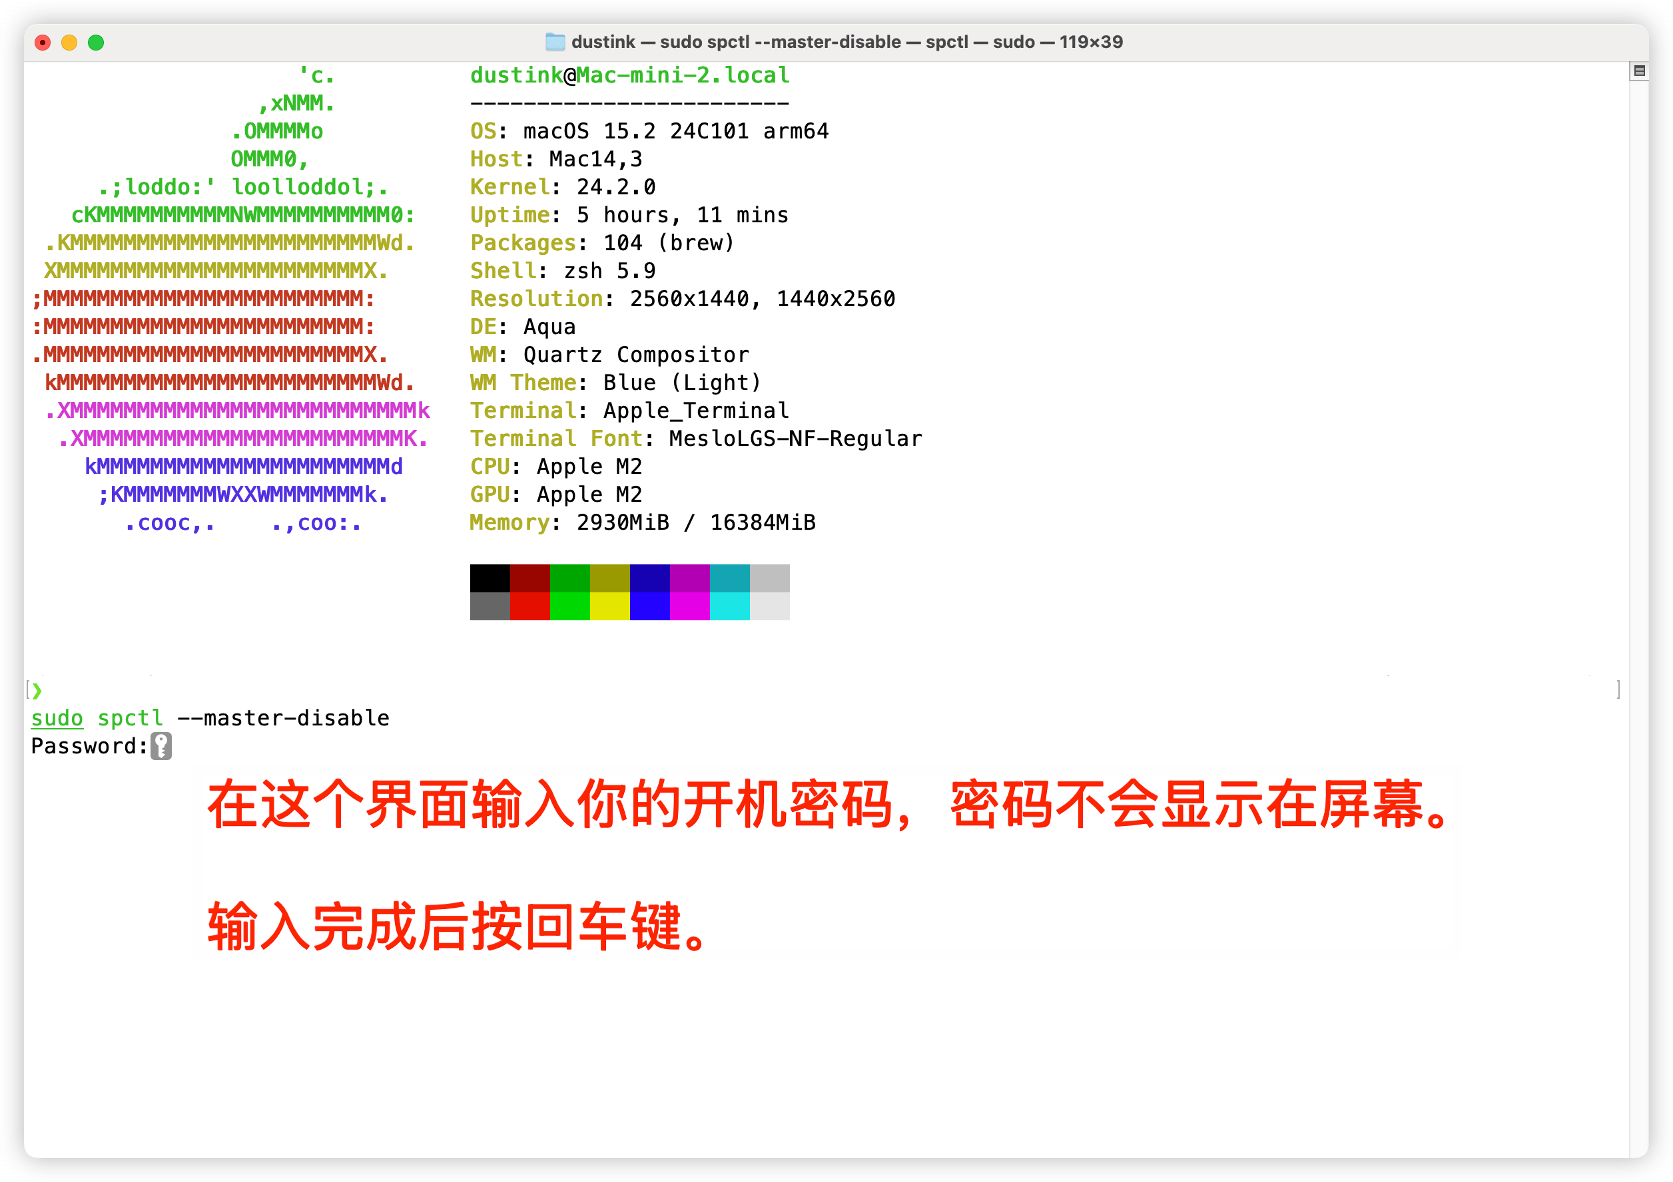Click the 'sudo' command word

(57, 718)
